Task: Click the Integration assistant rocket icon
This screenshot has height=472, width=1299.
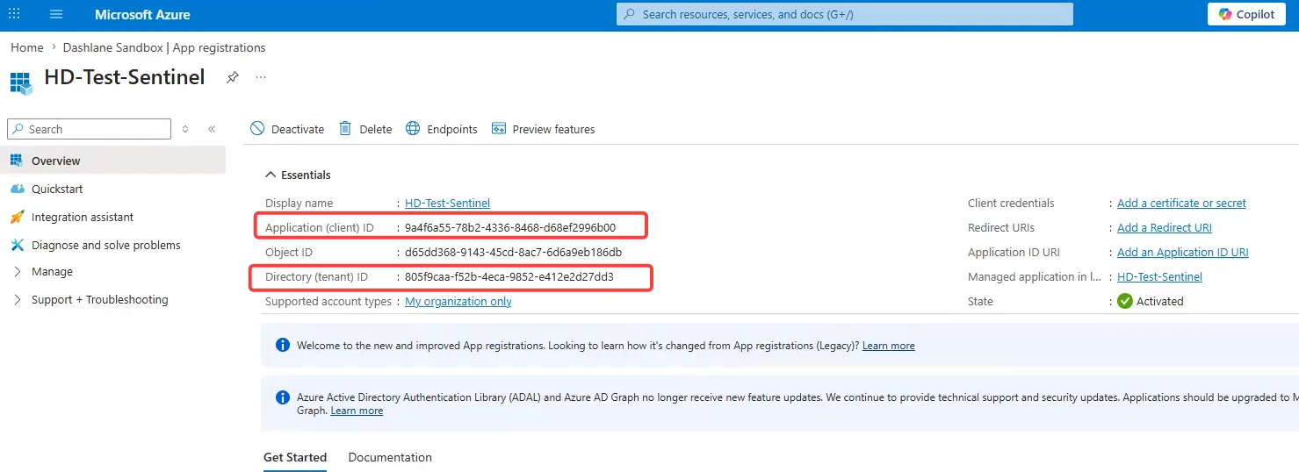Action: 17,217
